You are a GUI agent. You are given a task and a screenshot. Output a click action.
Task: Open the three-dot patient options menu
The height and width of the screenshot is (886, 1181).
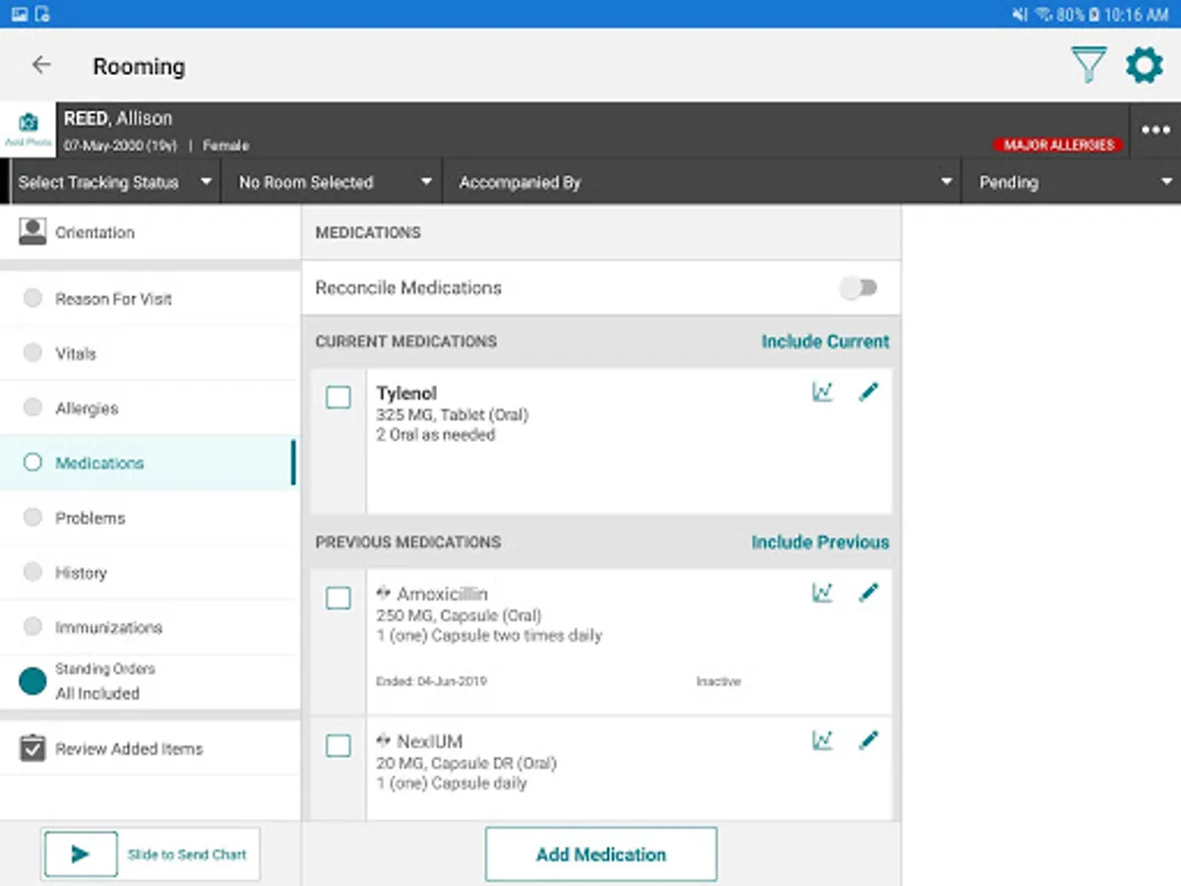[1155, 131]
